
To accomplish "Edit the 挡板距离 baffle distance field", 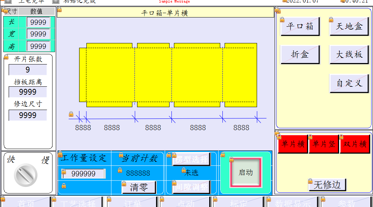I will [28, 92].
